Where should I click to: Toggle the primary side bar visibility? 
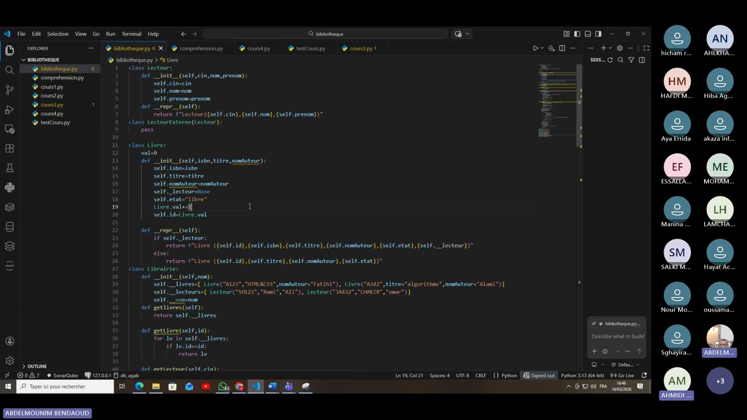pyautogui.click(x=577, y=34)
